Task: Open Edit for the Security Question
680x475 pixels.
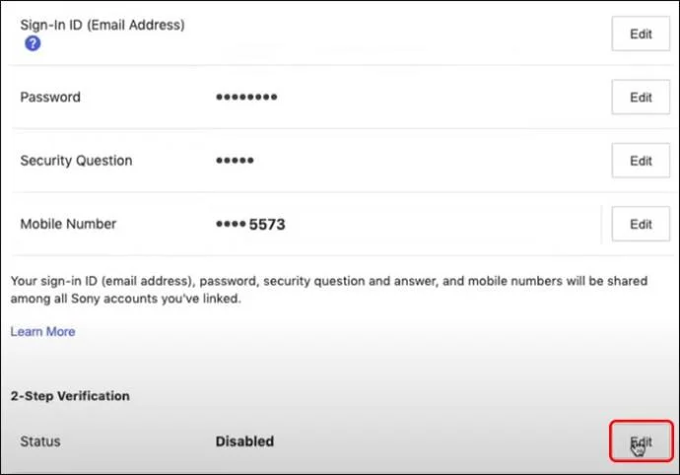Action: click(641, 161)
